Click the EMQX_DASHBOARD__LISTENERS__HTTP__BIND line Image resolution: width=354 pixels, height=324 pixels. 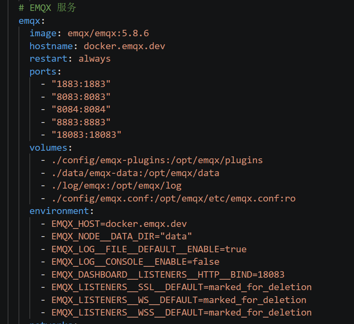click(168, 275)
